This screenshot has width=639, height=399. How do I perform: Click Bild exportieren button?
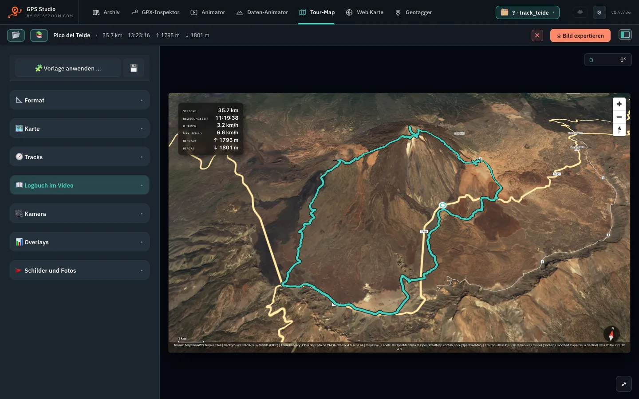coord(580,35)
